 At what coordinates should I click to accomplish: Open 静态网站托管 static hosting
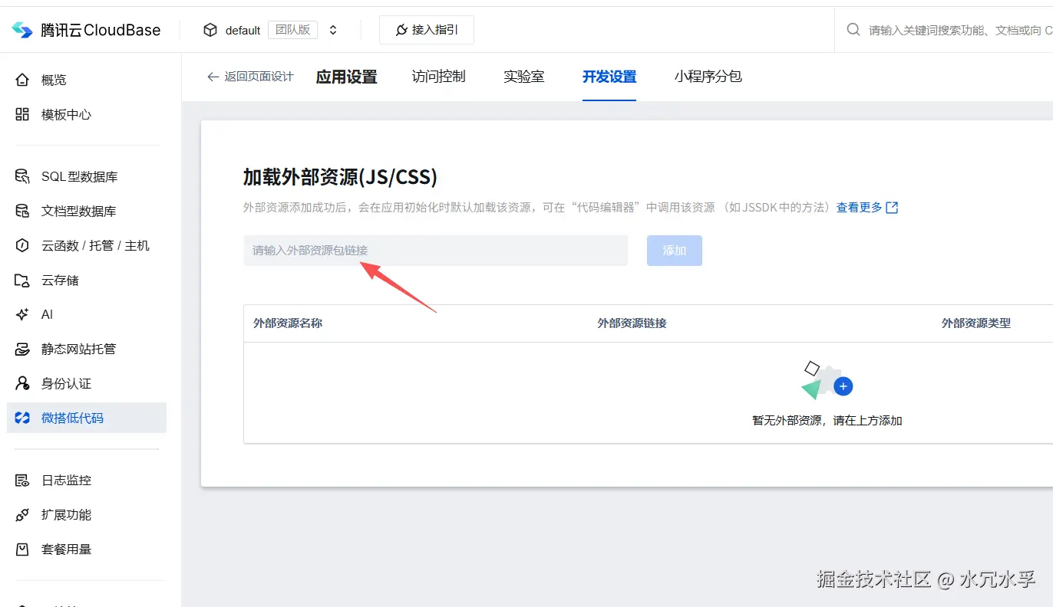pos(21,349)
